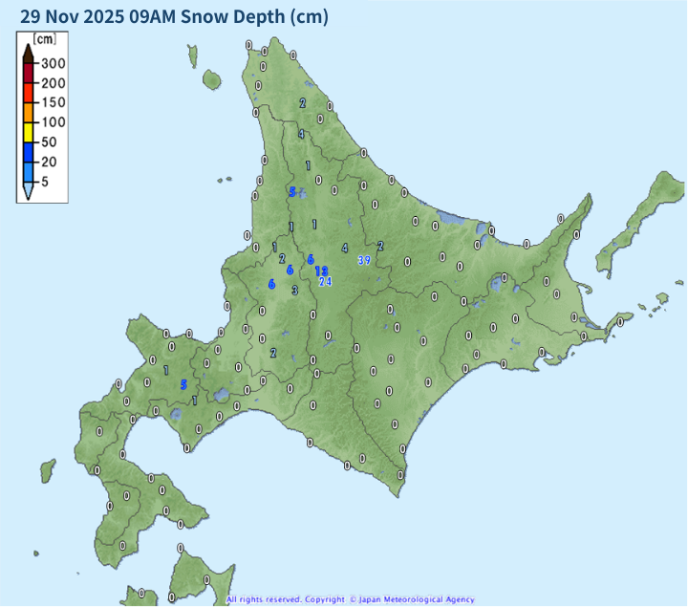Click the Snow Depth map title
This screenshot has height=607, width=688.
(x=173, y=16)
